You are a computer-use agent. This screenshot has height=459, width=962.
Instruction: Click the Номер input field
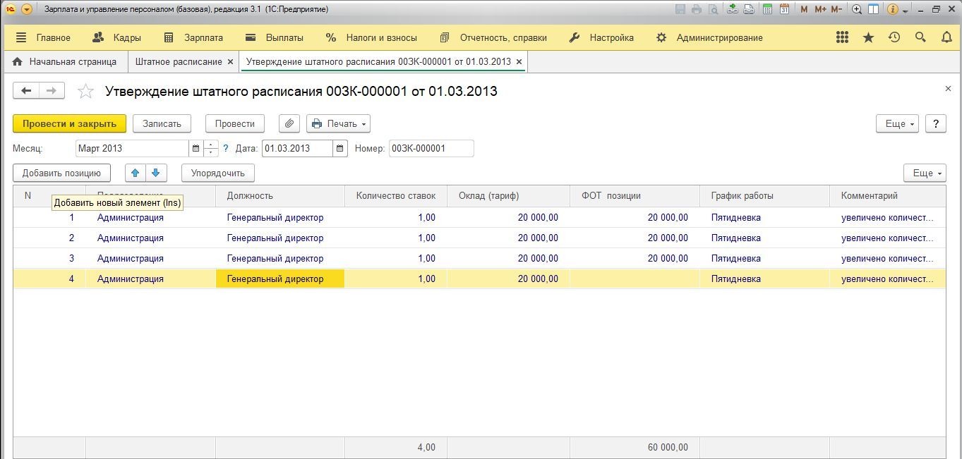coord(431,148)
